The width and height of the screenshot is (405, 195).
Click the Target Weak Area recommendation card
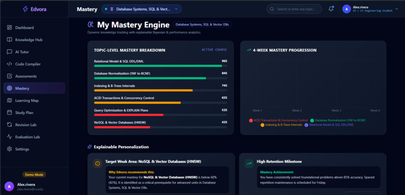161,174
